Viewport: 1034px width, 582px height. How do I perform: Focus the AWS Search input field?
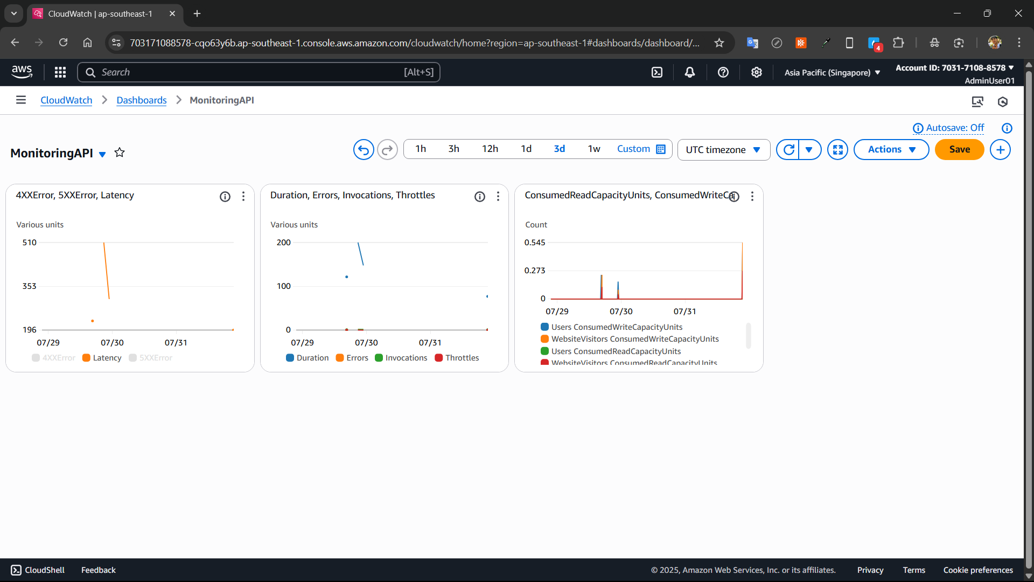point(259,72)
